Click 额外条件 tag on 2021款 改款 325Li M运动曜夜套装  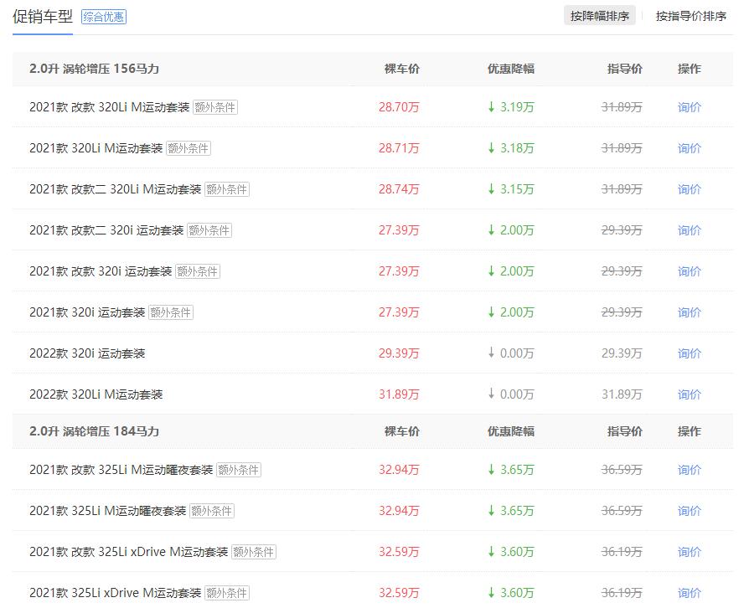point(239,470)
